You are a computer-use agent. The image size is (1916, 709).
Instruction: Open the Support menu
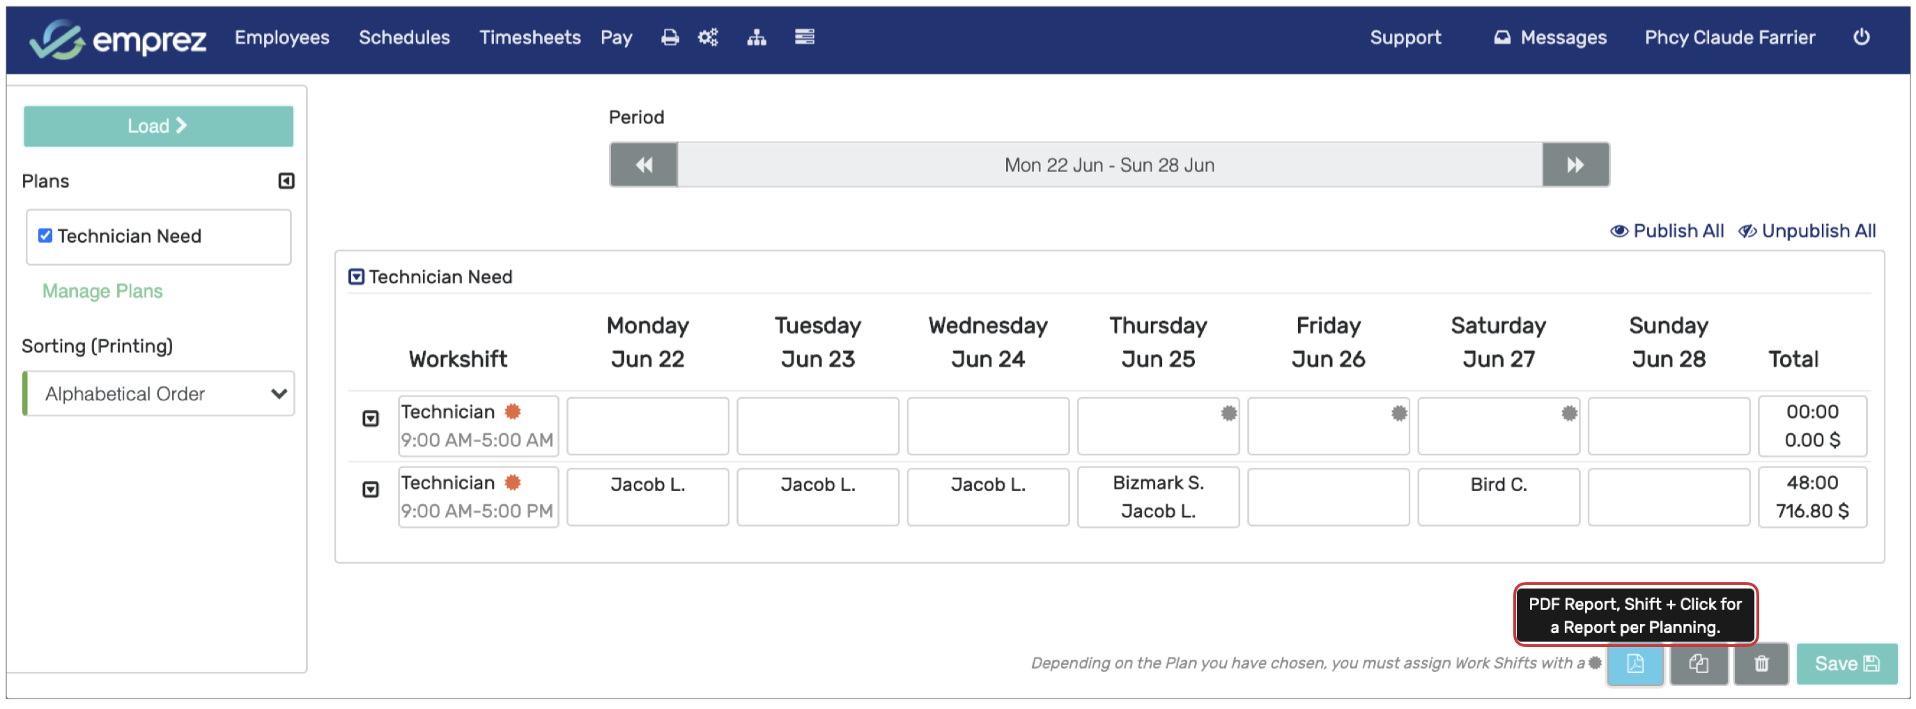[1405, 37]
